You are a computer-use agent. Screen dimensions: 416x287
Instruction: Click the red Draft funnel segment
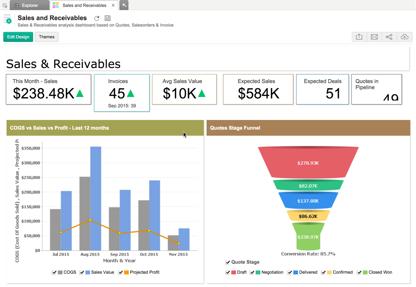(x=308, y=163)
